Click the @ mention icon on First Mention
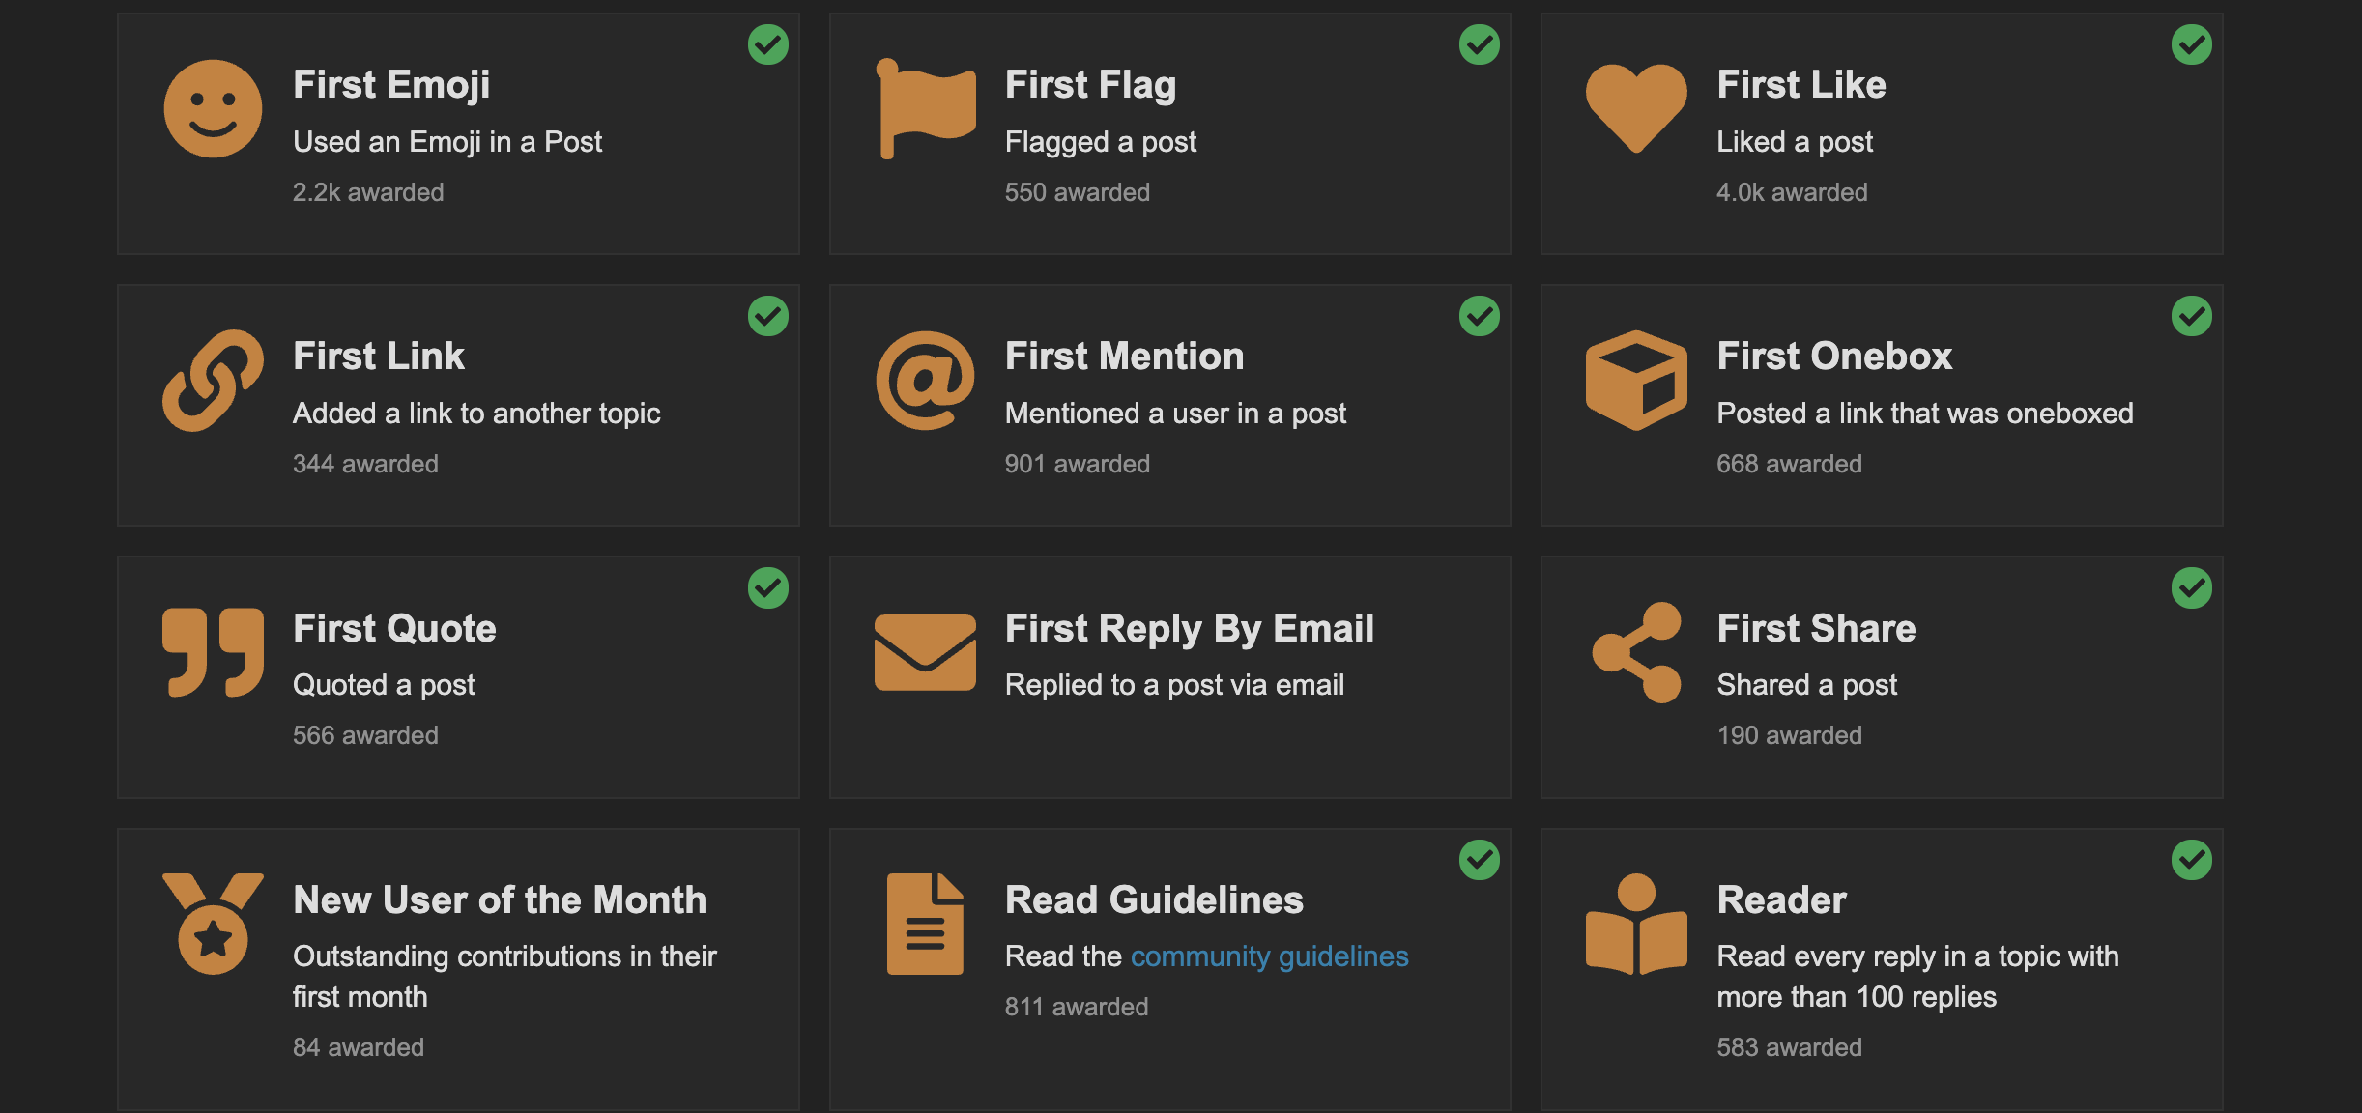 926,379
